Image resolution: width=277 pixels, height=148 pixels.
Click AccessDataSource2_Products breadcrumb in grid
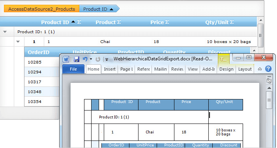42,9
